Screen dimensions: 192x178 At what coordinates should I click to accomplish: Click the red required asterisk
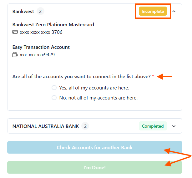pos(153,77)
